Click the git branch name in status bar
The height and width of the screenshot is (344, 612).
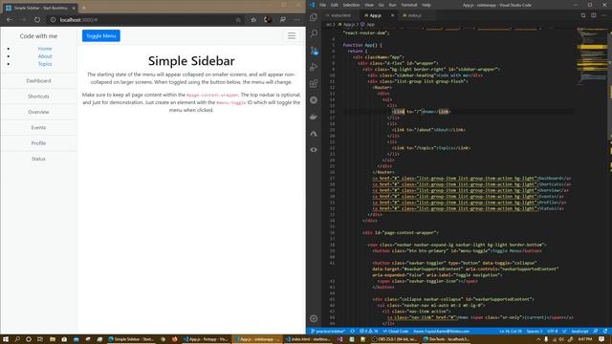tap(328, 332)
